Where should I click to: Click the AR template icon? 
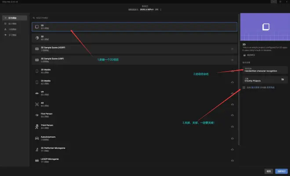tap(37, 104)
